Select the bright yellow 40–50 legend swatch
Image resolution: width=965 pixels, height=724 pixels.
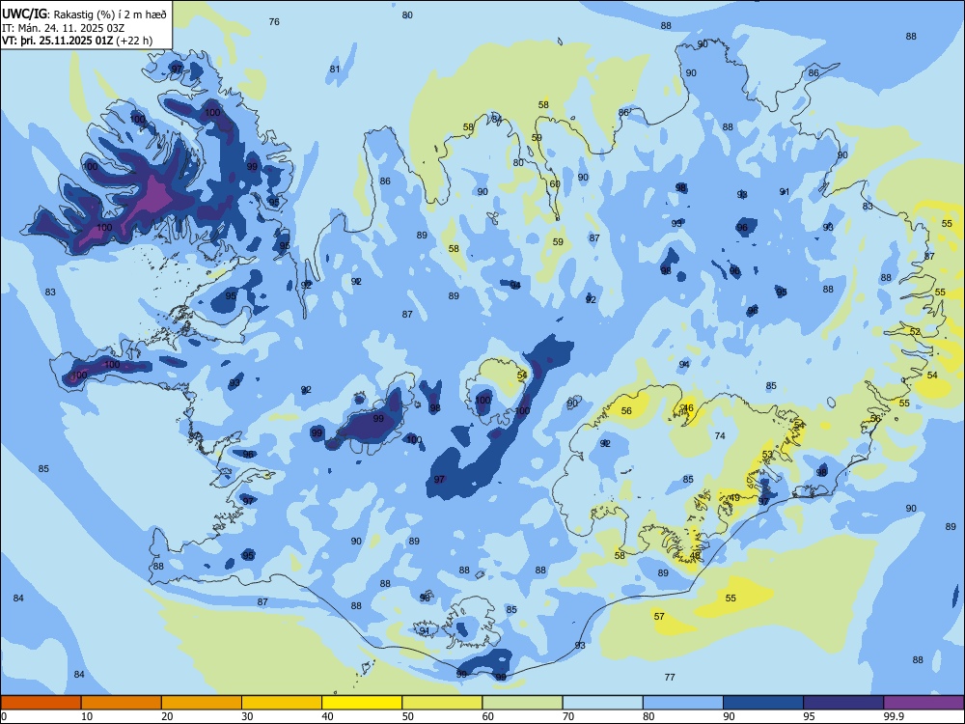(x=362, y=703)
